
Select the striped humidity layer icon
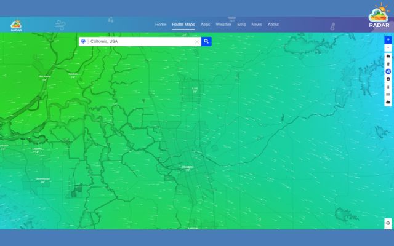tap(388, 94)
